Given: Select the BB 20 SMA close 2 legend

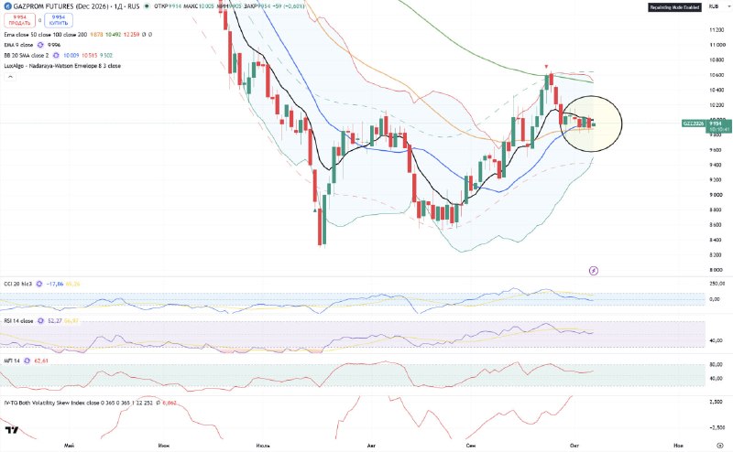Looking at the screenshot, I should [27, 55].
